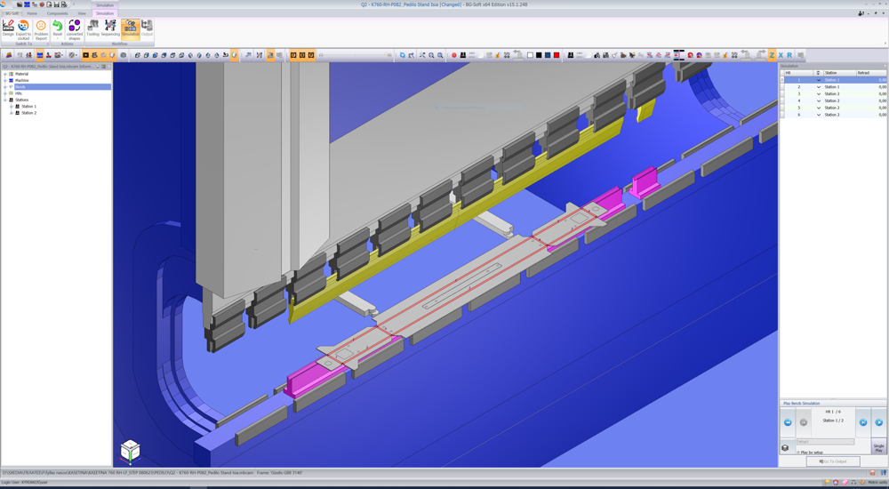Click the Zoom in magnifier icon

pos(431,55)
